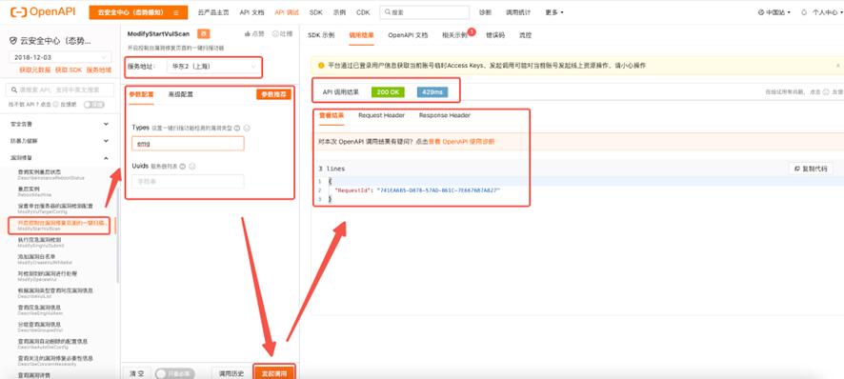Click the OpenAPI logo
This screenshot has height=379, width=844.
pos(44,11)
